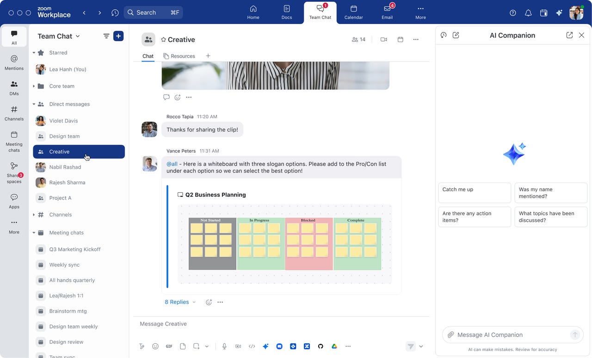Image resolution: width=592 pixels, height=358 pixels.
Task: Expand the Team Chat header dropdown
Action: pyautogui.click(x=78, y=36)
